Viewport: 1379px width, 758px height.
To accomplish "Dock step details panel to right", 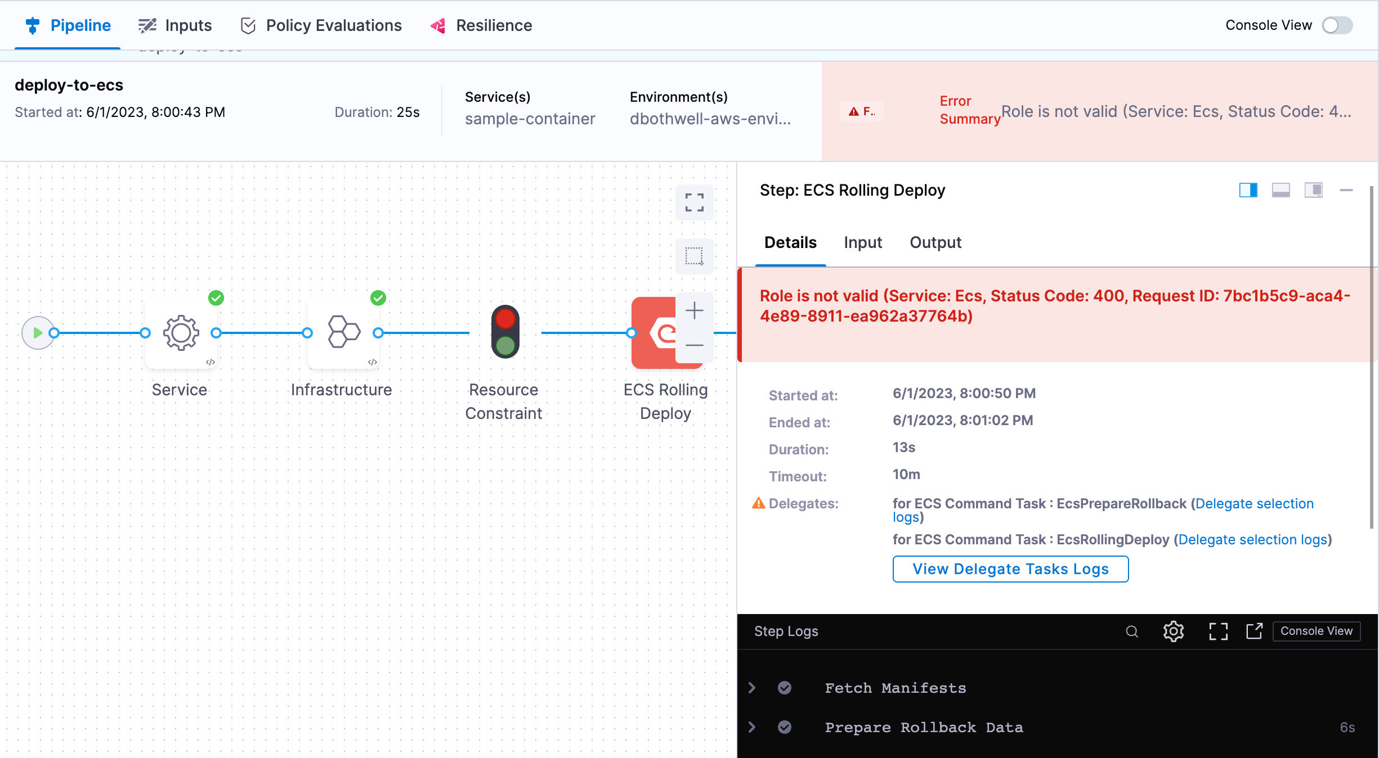I will [x=1248, y=190].
